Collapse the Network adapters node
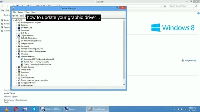This screenshot has width=200, height=112. pyautogui.click(x=16, y=57)
